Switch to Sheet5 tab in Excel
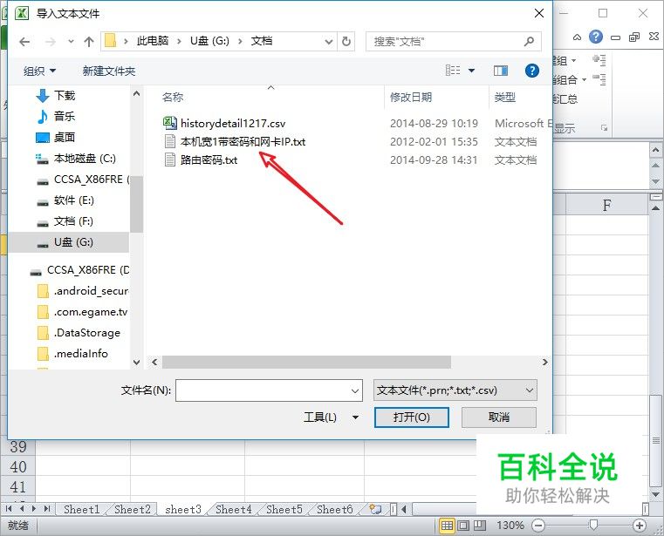The height and width of the screenshot is (536, 664). (284, 509)
